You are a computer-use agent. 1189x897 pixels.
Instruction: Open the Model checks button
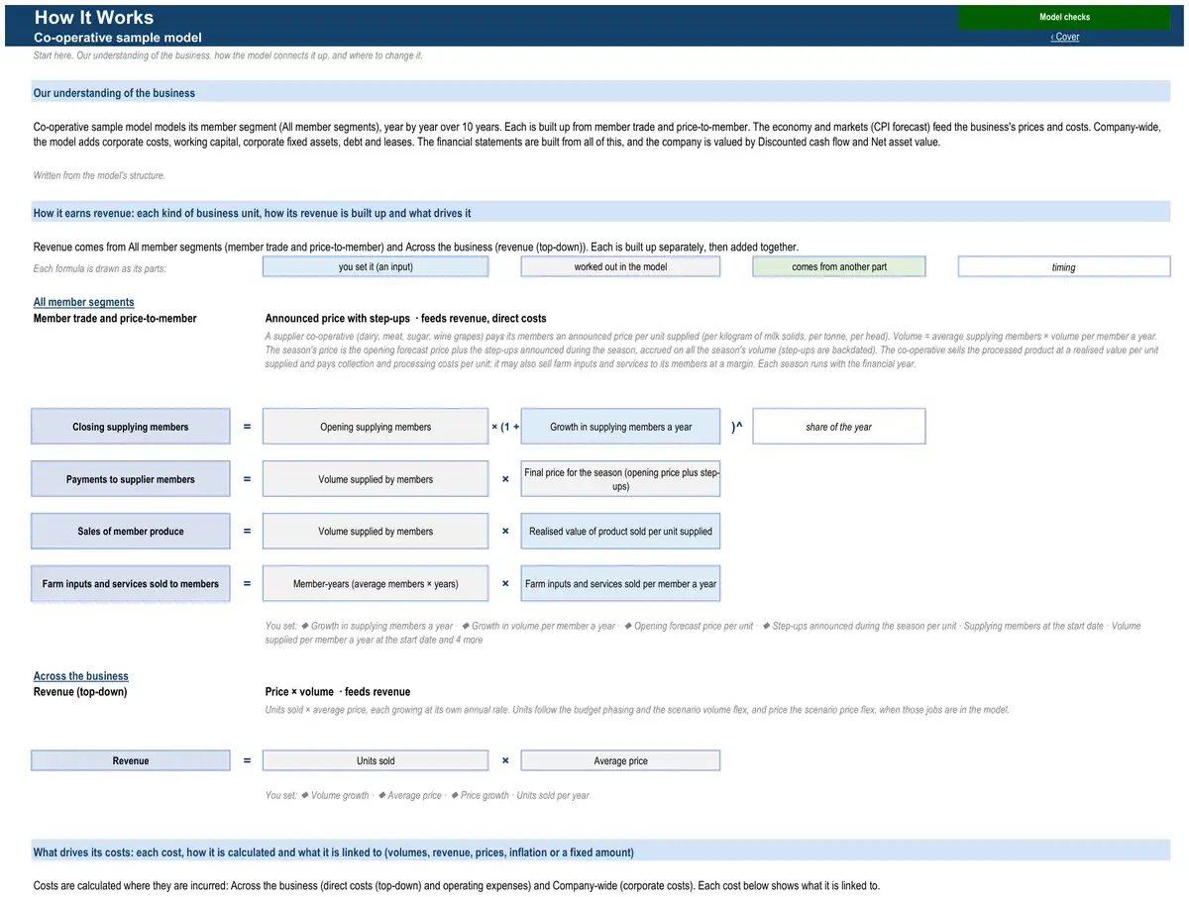click(1064, 17)
